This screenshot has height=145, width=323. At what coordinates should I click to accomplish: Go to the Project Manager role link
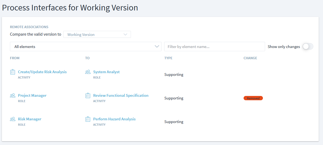point(32,95)
